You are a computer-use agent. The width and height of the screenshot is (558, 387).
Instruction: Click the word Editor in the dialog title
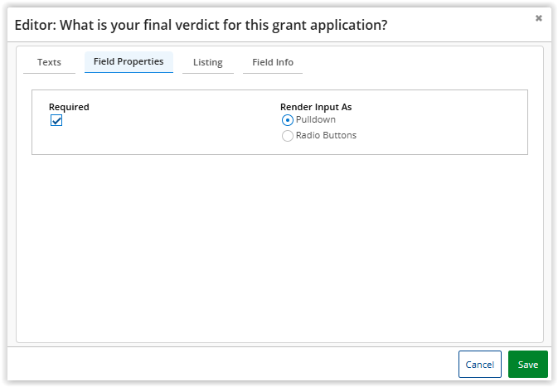click(x=35, y=25)
